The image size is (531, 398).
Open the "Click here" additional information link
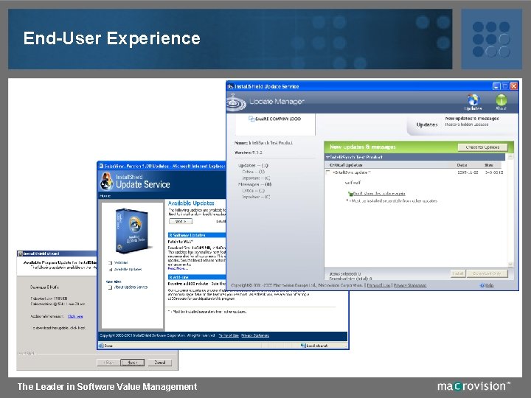tap(75, 316)
